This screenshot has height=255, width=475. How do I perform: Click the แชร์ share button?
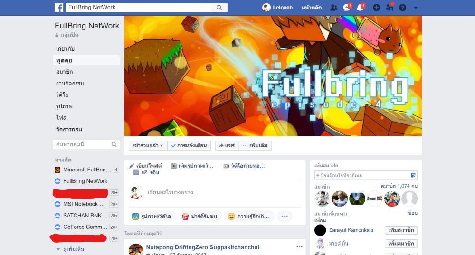click(x=227, y=145)
